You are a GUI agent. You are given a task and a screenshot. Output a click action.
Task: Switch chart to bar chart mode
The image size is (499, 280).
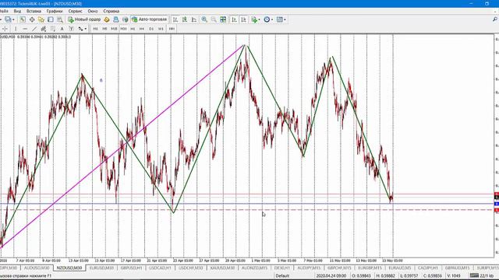175,19
